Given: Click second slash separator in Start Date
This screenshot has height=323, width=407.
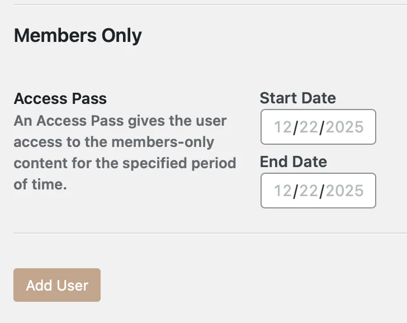Looking at the screenshot, I should click(322, 127).
